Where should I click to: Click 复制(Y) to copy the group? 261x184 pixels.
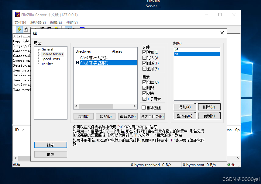coord(209,116)
